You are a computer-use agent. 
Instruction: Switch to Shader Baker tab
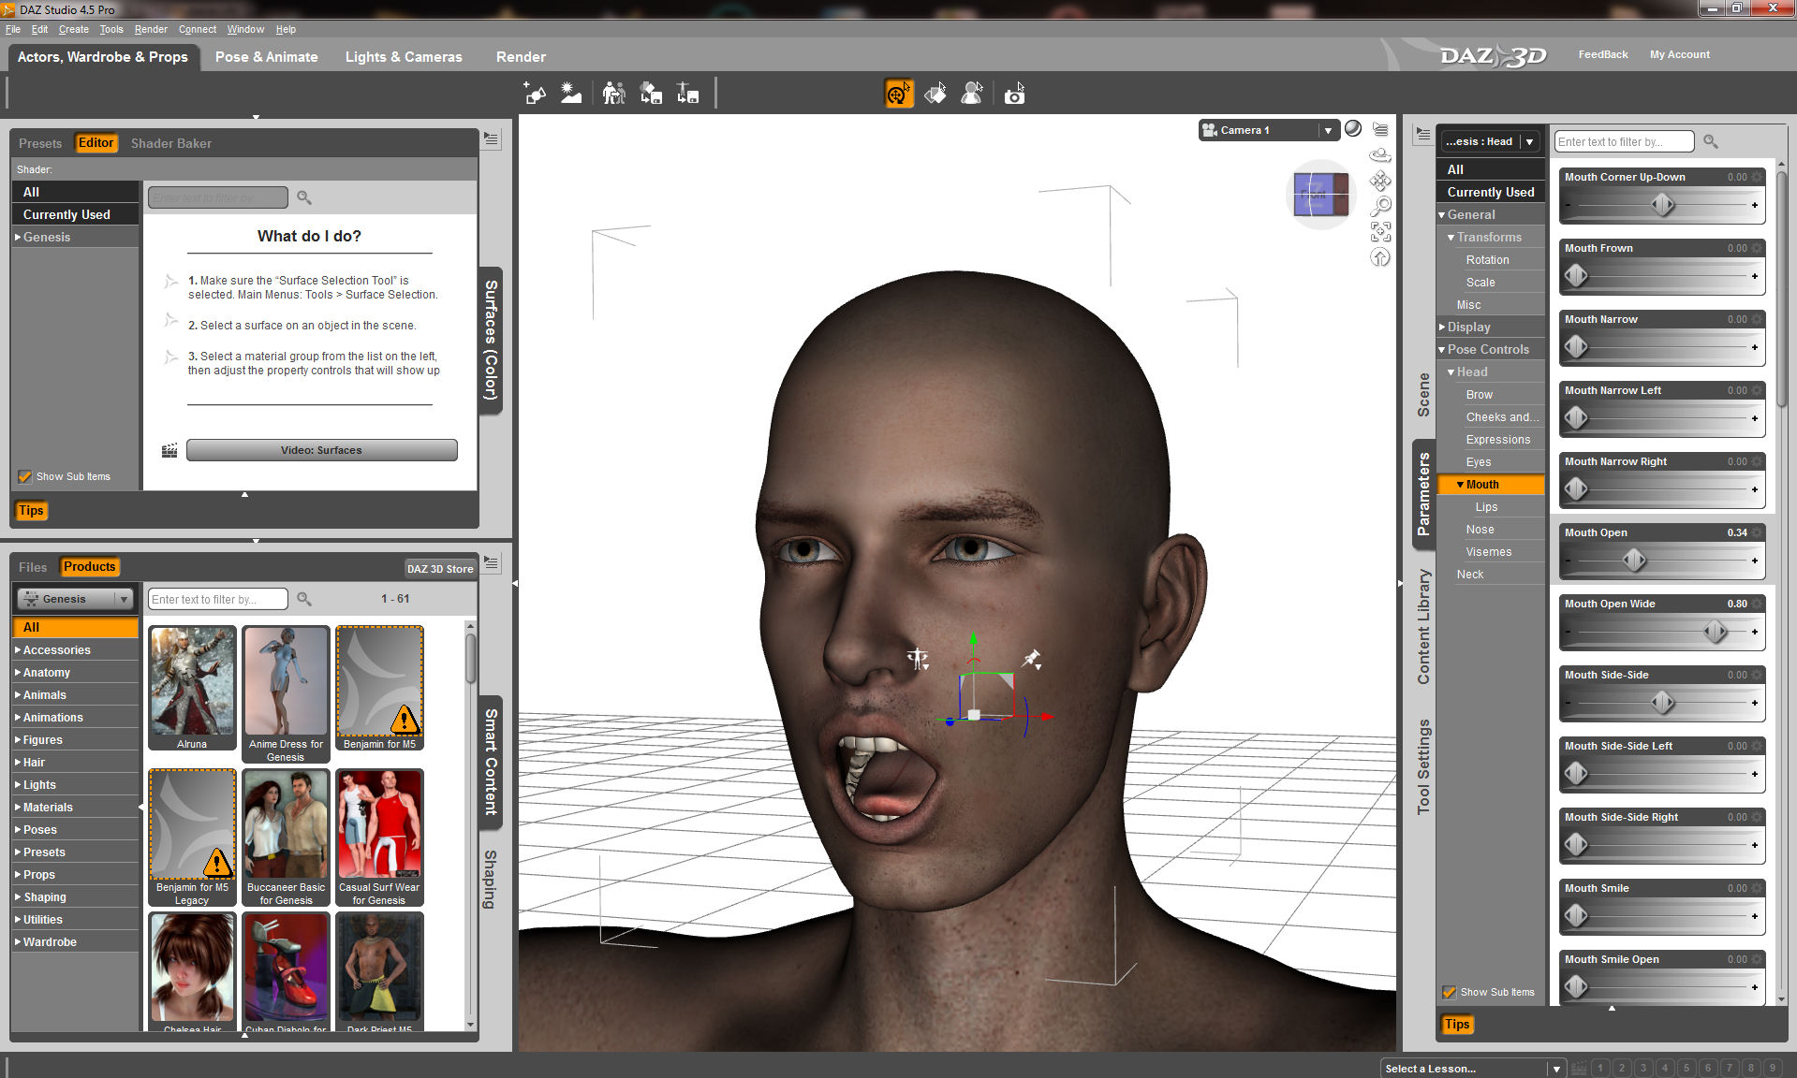click(x=171, y=143)
